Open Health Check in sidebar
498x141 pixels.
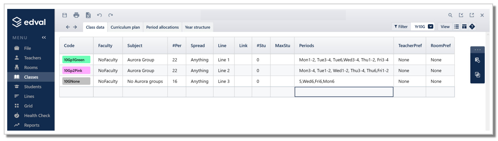click(x=37, y=116)
